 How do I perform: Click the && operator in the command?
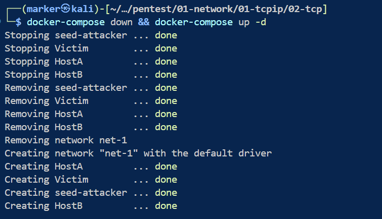(x=146, y=22)
